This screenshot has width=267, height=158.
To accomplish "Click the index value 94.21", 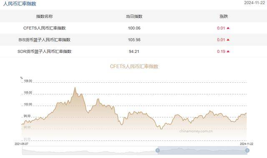I will (134, 52).
